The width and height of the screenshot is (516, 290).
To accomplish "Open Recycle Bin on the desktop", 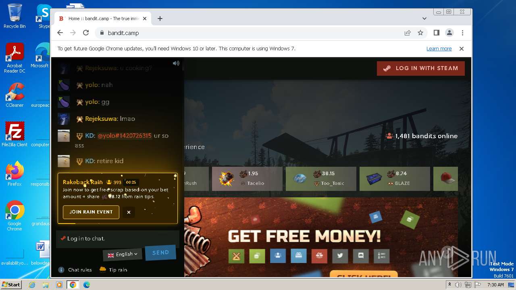I will point(15,17).
